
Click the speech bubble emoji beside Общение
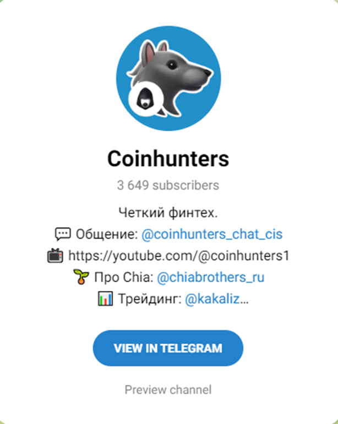click(x=63, y=234)
